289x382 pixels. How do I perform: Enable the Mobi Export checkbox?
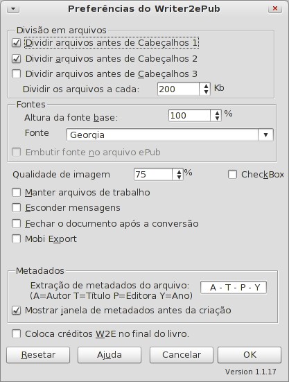[17, 239]
